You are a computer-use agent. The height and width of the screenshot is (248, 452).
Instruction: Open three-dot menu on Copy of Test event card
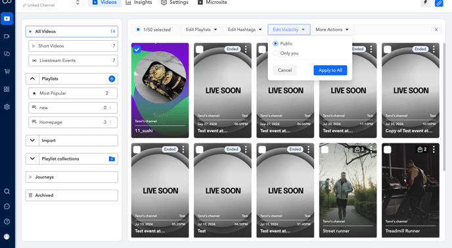pyautogui.click(x=434, y=49)
